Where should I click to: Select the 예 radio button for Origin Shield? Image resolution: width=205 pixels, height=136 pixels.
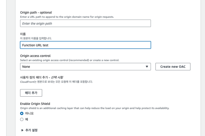click(x=22, y=119)
